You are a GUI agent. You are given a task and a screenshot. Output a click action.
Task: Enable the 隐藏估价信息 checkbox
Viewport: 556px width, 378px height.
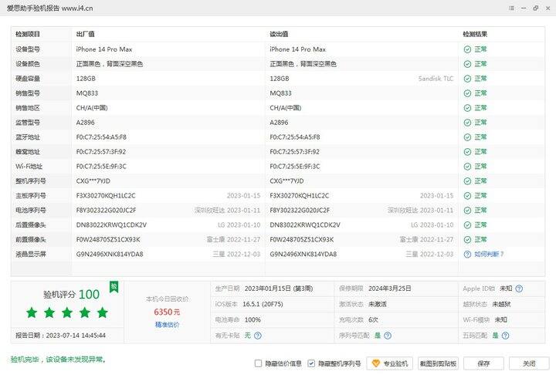click(x=258, y=363)
